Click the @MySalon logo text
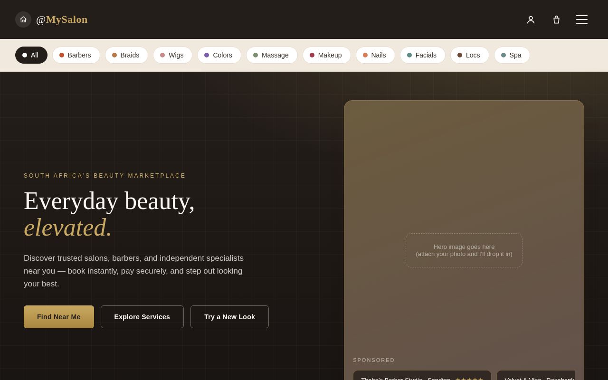This screenshot has height=380, width=608. [62, 19]
